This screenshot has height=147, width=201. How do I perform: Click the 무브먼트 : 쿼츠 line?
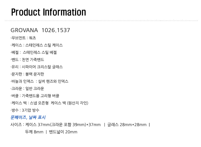click(x=23, y=38)
